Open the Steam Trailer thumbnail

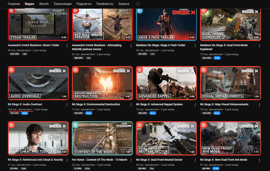tap(38, 24)
